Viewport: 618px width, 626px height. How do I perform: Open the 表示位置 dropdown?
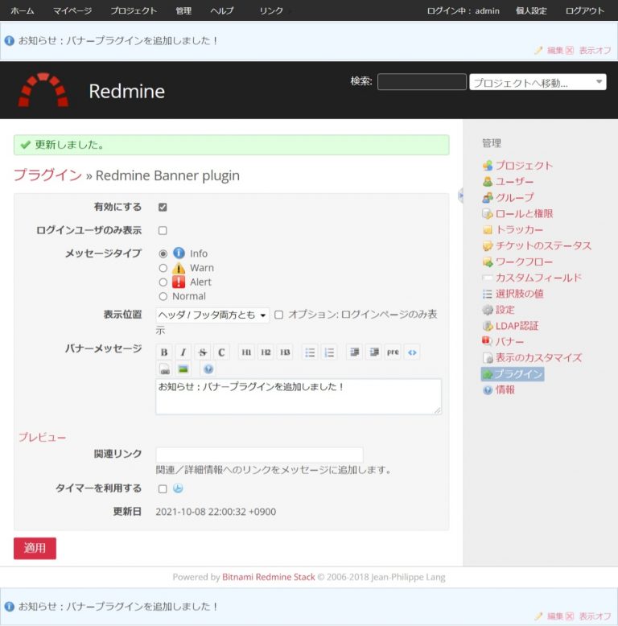[212, 315]
